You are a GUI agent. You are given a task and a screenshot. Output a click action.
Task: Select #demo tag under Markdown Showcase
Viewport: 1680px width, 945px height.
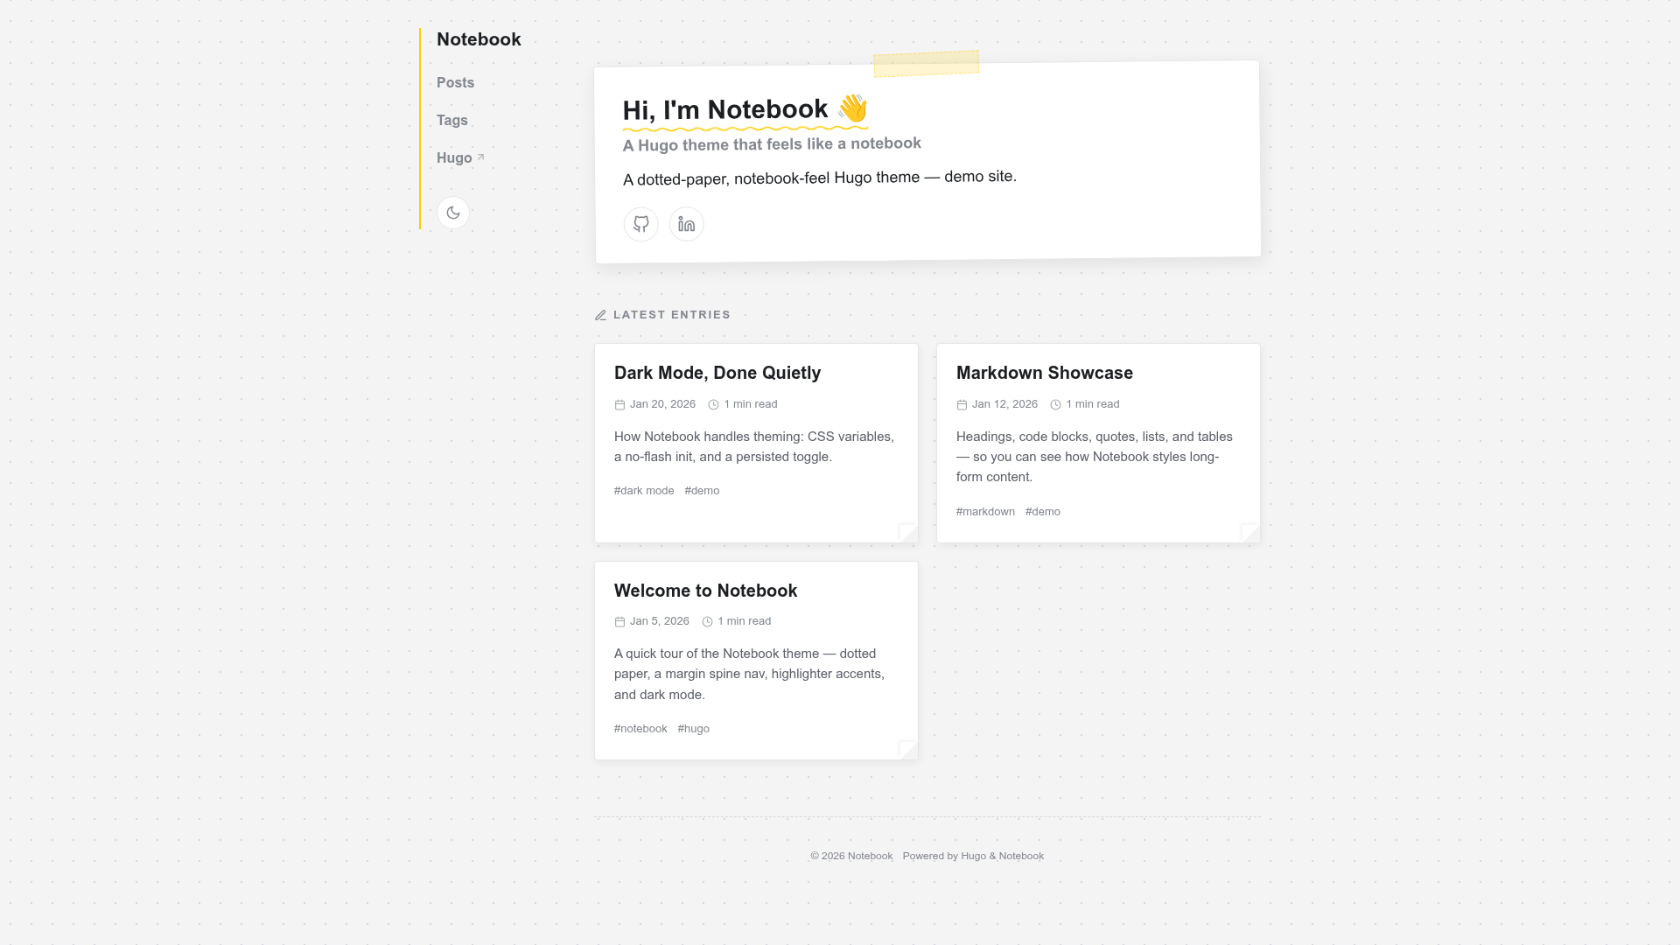pos(1043,512)
